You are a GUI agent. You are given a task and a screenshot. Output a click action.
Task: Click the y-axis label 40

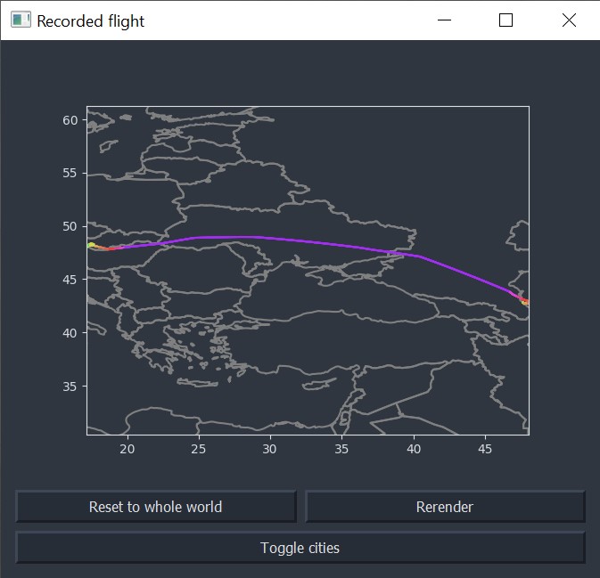pos(70,333)
